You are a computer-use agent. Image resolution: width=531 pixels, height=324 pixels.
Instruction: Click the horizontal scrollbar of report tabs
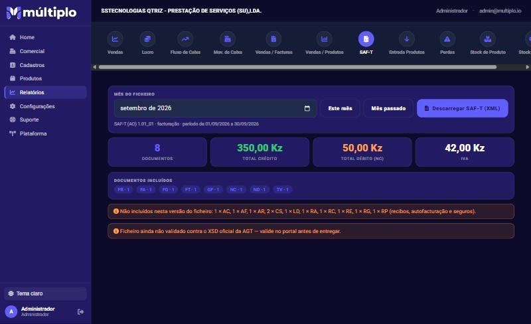pyautogui.click(x=297, y=67)
